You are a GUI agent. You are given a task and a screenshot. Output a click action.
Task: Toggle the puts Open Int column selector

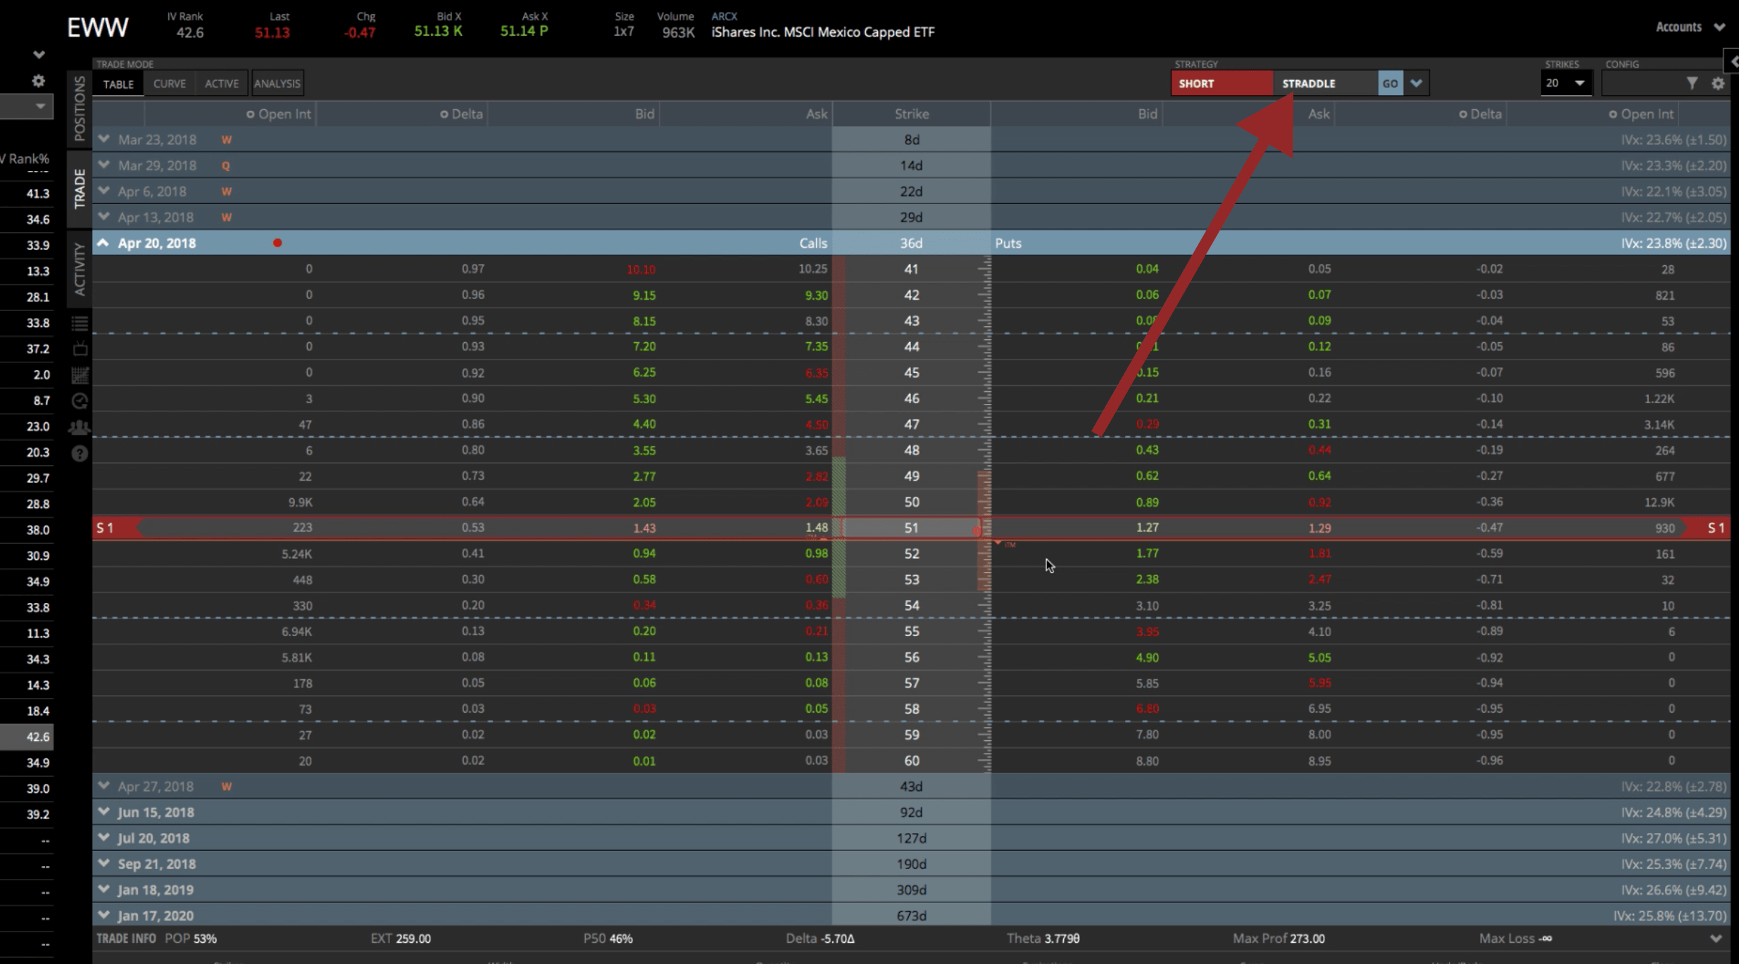1612,114
